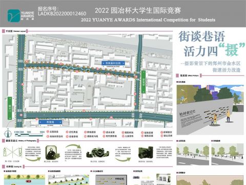246x185 pixels.
Task: Click the blue road sign beside the wide horizontal road
Action: (50, 122)
